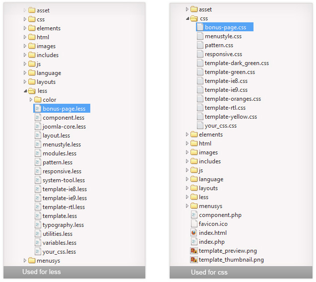The width and height of the screenshot is (316, 282).
Task: Select the asset folder in the css panel
Action: [201, 9]
